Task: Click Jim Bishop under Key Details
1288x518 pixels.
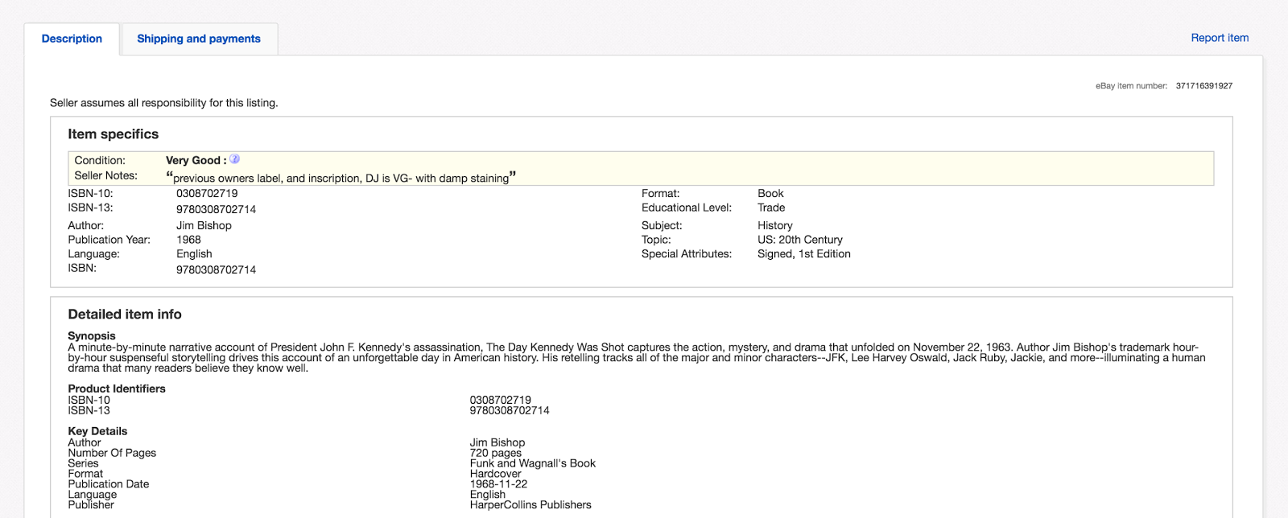Action: point(497,442)
